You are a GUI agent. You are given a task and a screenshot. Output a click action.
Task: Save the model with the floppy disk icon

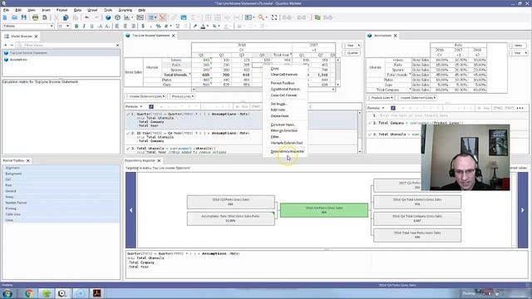(x=24, y=17)
